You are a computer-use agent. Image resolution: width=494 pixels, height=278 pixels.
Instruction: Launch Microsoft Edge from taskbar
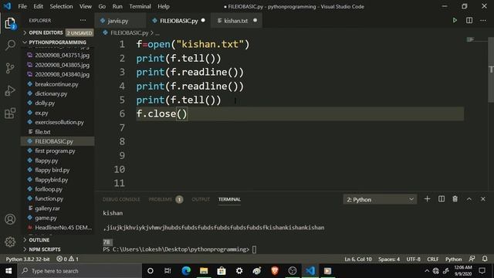point(186,271)
